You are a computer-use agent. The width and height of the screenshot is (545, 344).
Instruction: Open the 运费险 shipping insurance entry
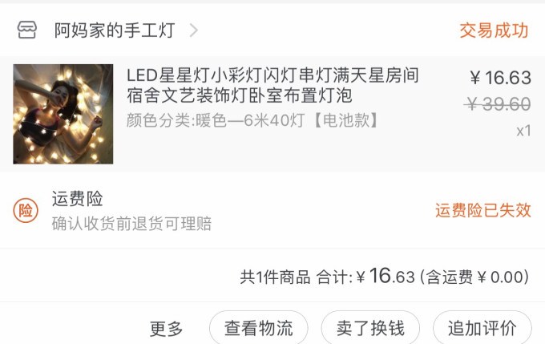click(x=78, y=199)
